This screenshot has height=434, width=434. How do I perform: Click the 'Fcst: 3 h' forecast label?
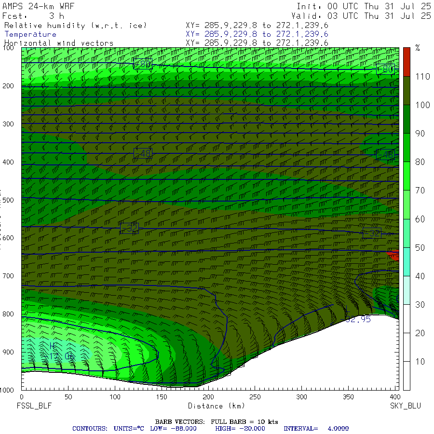(x=33, y=16)
